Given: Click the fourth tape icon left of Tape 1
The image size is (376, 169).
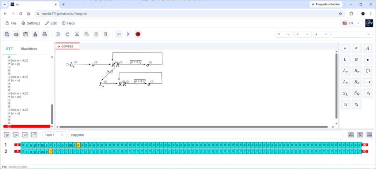Looking at the screenshot, I should (x=34, y=135).
